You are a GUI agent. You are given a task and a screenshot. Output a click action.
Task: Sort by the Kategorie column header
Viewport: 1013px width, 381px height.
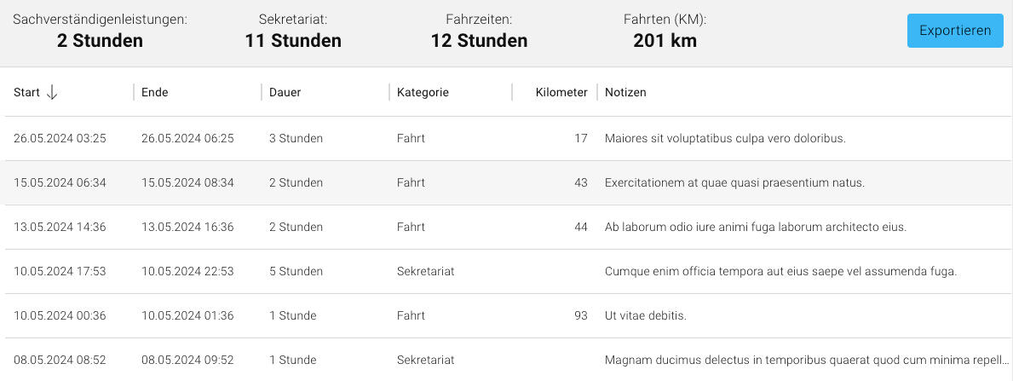pos(423,92)
